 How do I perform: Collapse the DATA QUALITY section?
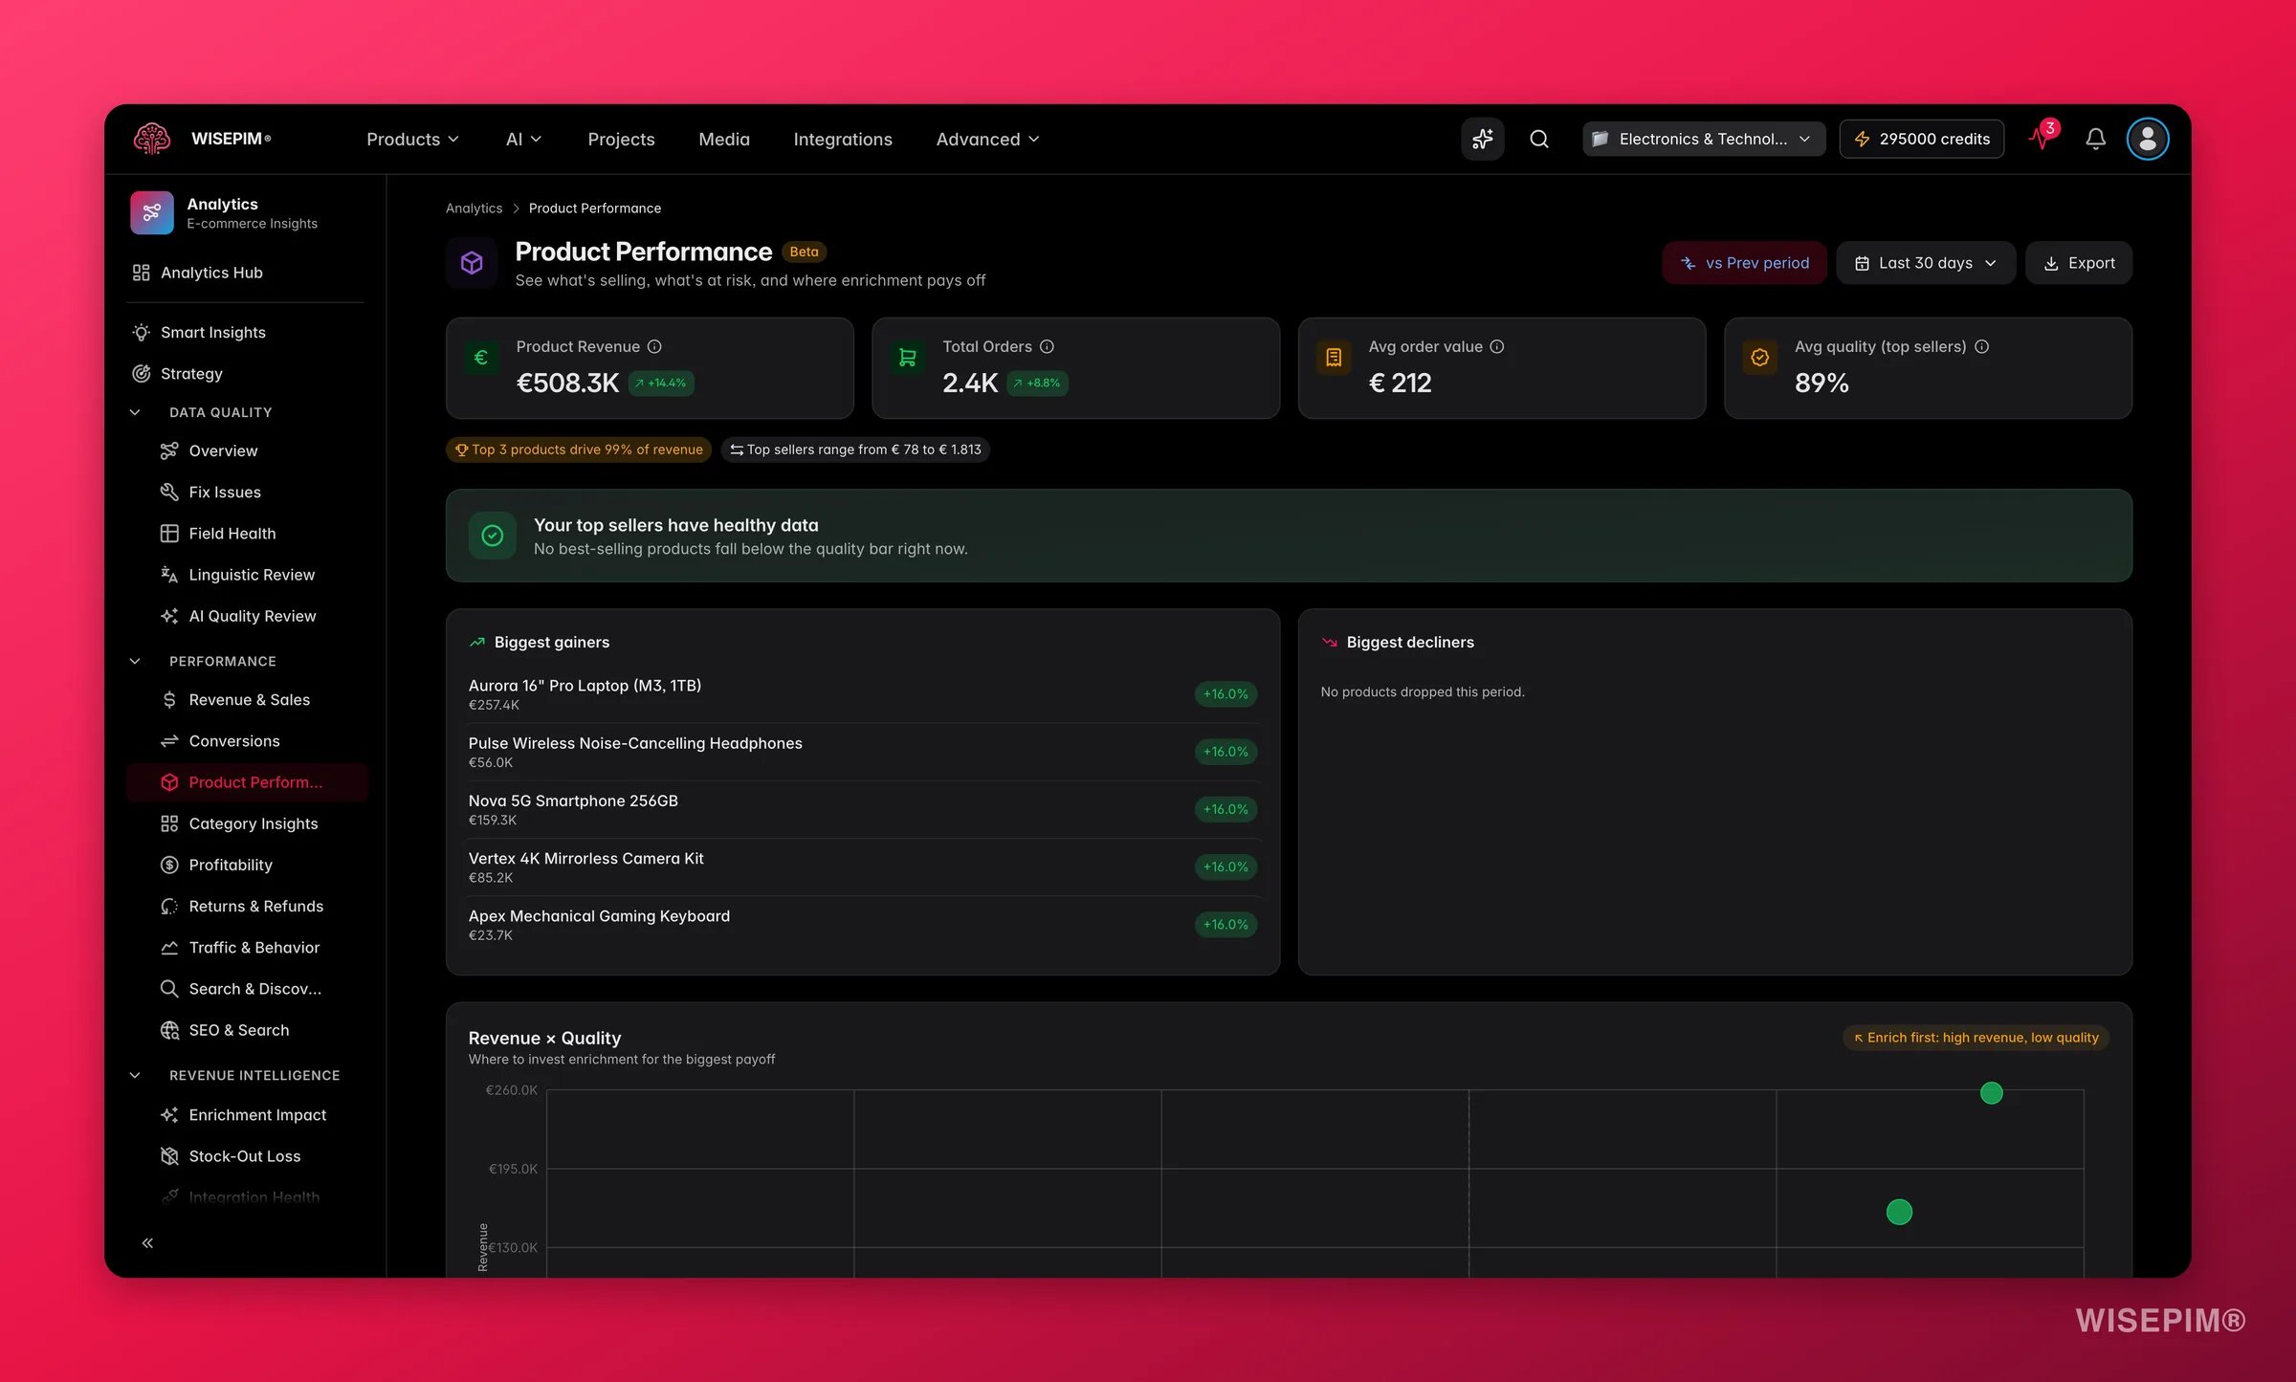click(x=135, y=412)
